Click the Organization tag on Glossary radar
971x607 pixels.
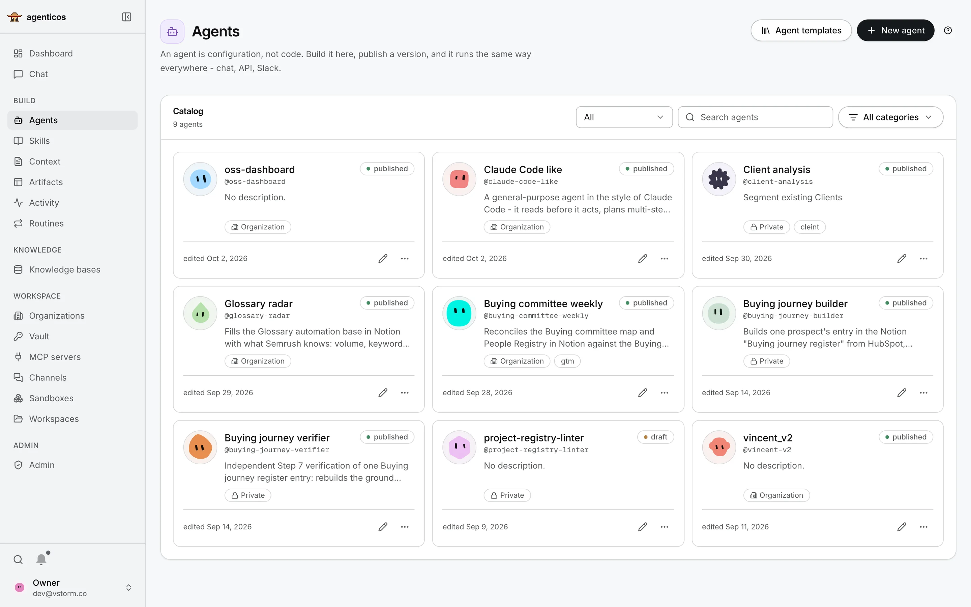(258, 361)
